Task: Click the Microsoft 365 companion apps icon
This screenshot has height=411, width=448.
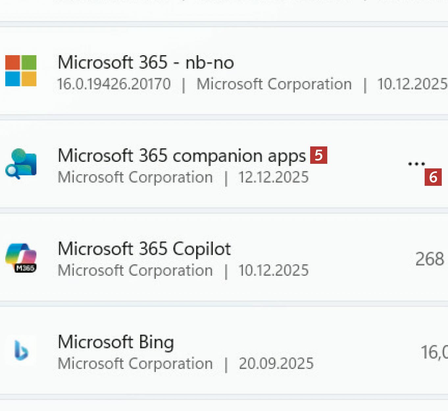Action: click(21, 164)
